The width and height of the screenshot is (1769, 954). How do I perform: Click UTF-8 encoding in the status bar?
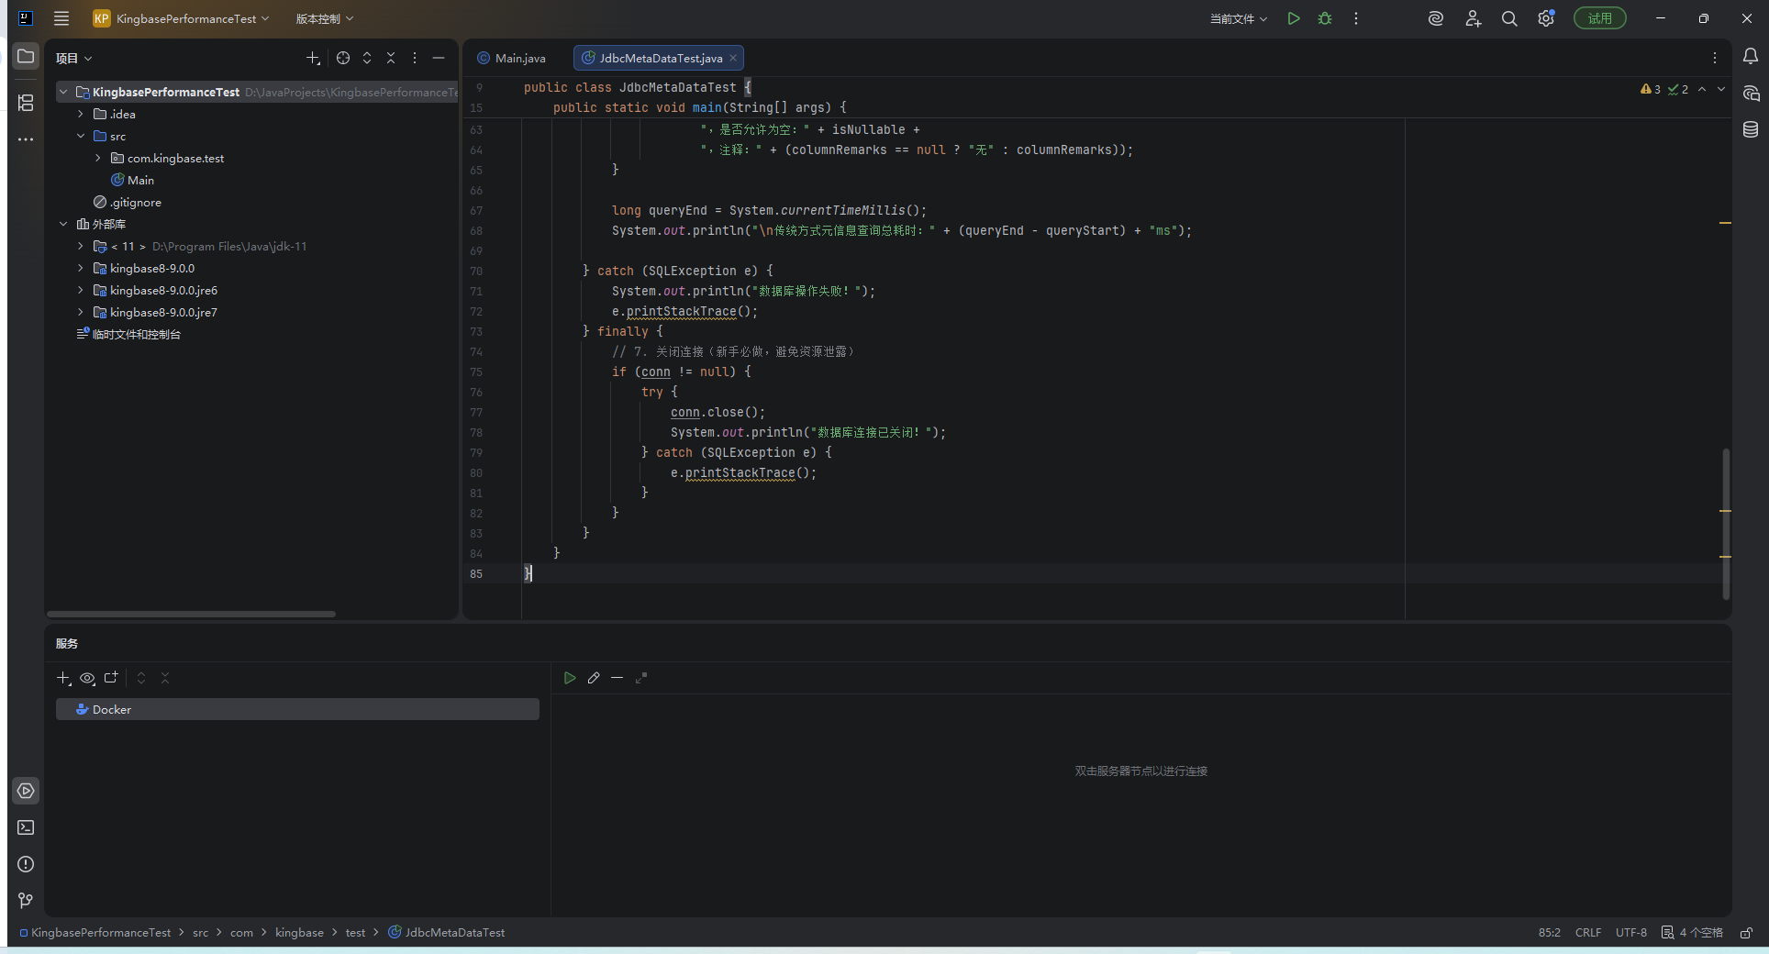(1630, 933)
